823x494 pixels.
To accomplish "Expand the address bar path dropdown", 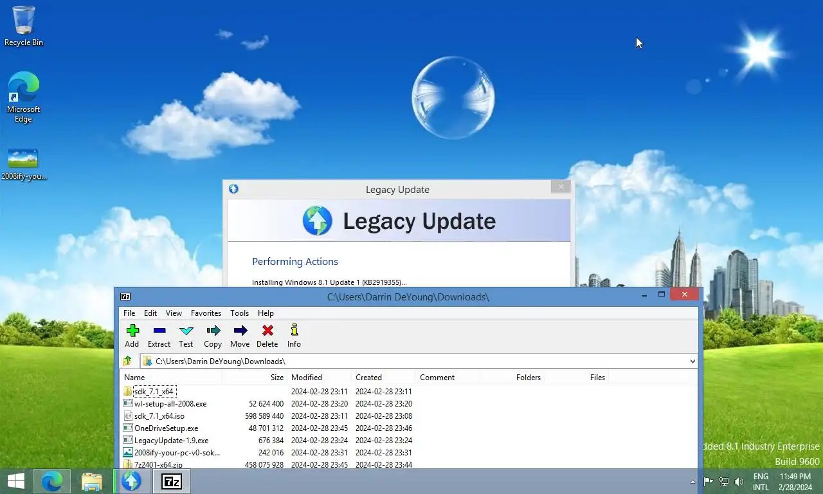I will pyautogui.click(x=692, y=361).
